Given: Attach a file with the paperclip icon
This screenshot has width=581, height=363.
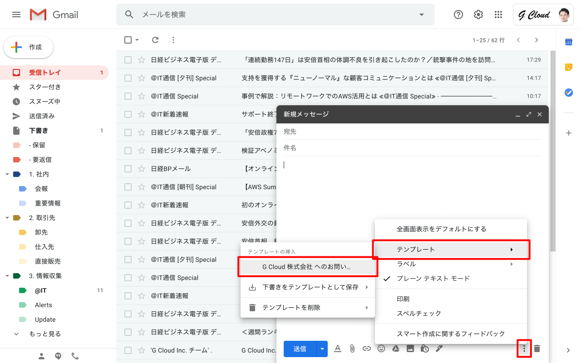Looking at the screenshot, I should (x=352, y=348).
